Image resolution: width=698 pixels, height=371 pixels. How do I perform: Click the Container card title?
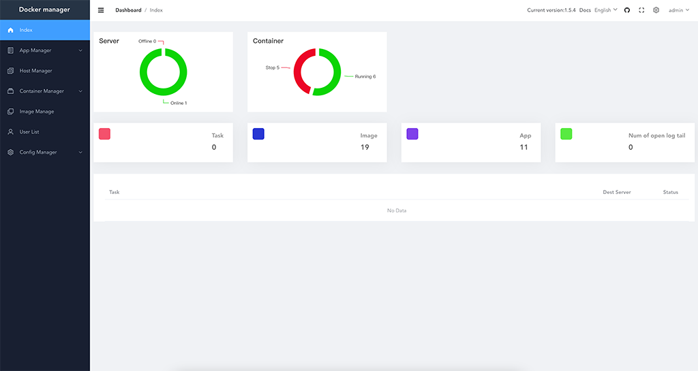[268, 41]
